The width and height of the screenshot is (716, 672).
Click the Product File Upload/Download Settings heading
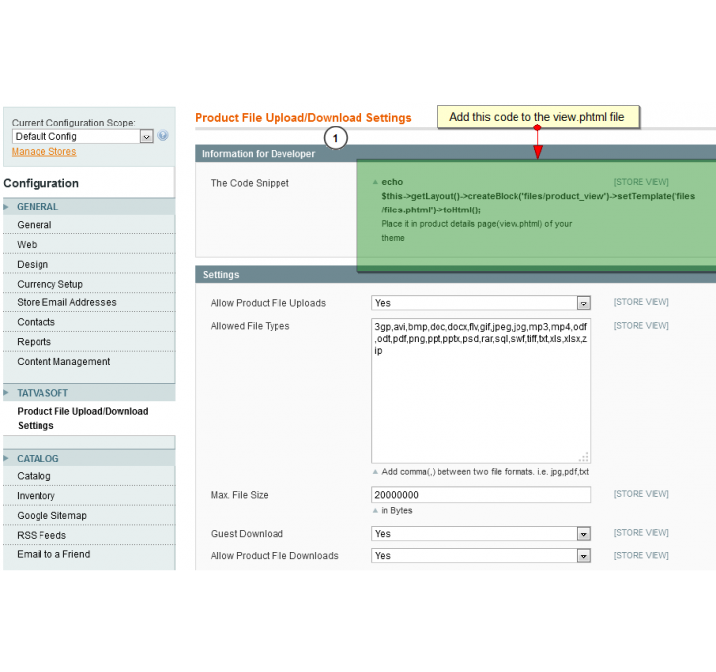point(303,118)
